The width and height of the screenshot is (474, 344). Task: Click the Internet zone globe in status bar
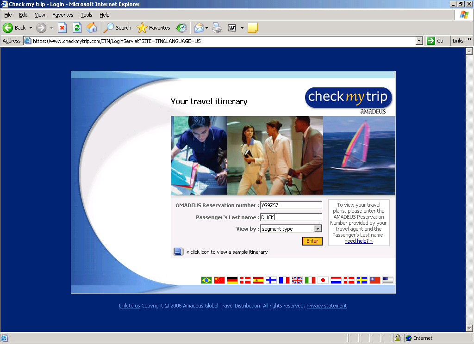408,338
